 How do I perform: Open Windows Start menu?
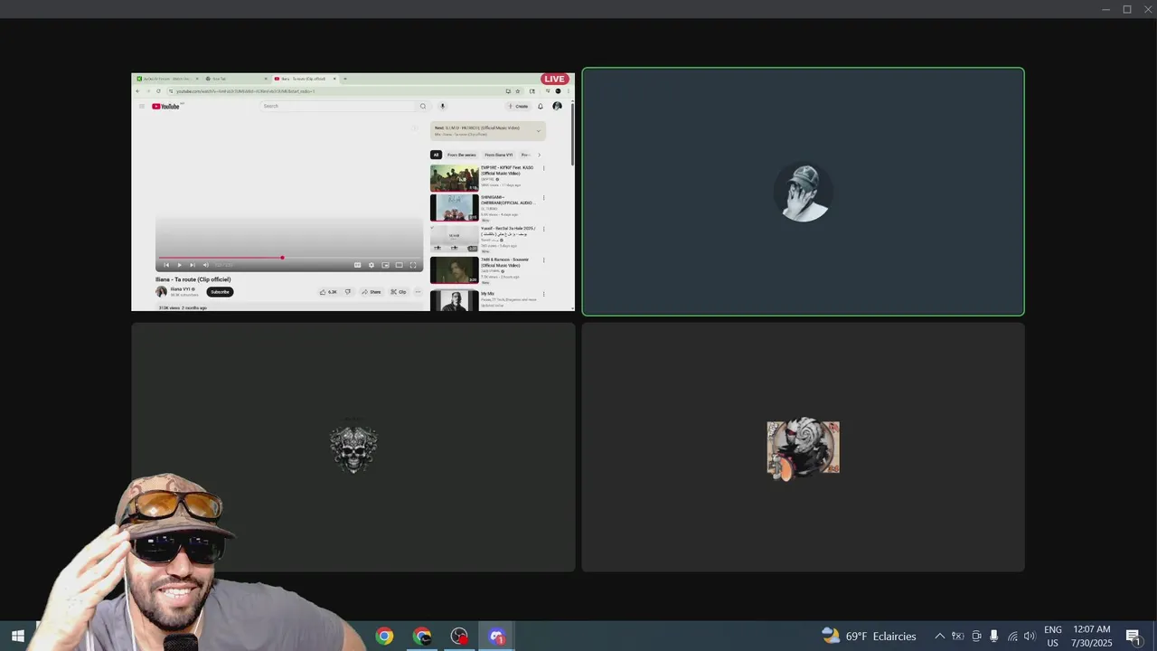point(17,637)
